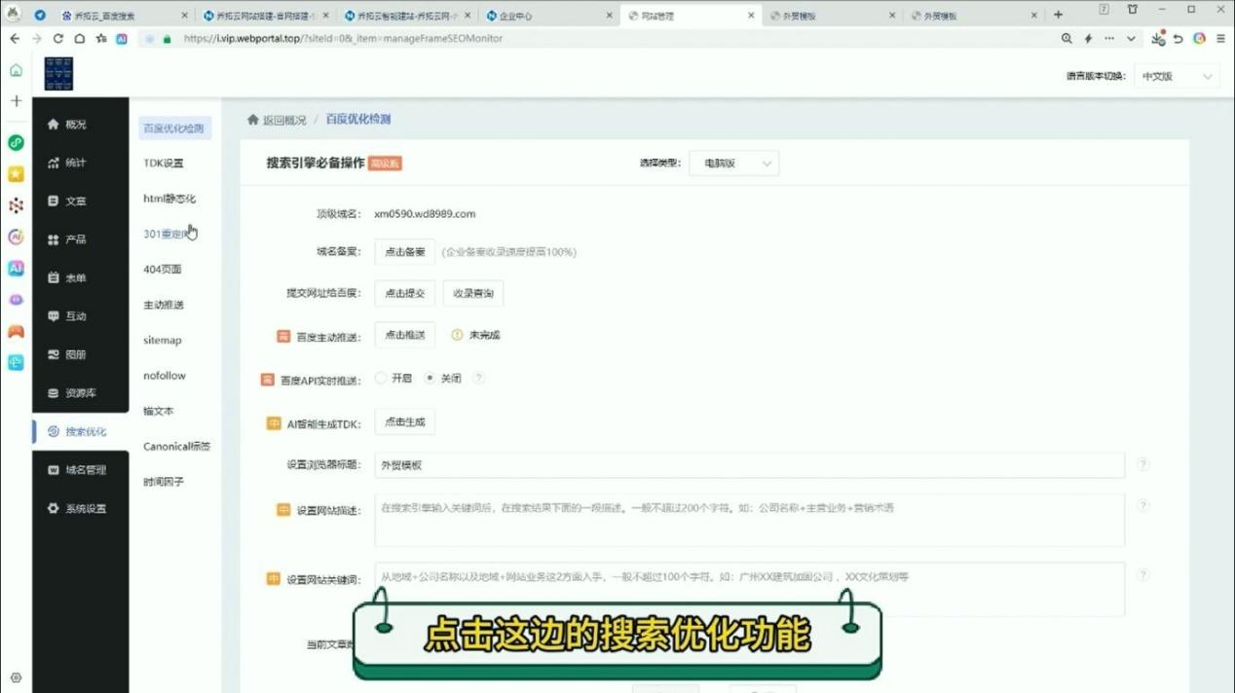This screenshot has height=693, width=1235.
Task: Select 关闭 radio for 百度API实时推送
Action: [x=430, y=378]
